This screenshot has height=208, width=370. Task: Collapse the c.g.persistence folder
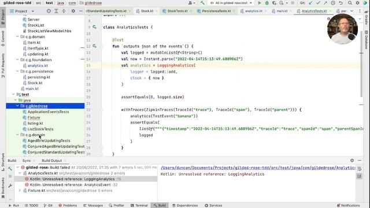(x=17, y=71)
